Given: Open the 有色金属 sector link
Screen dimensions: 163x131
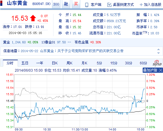Looking at the screenshot, I should 81,42.
